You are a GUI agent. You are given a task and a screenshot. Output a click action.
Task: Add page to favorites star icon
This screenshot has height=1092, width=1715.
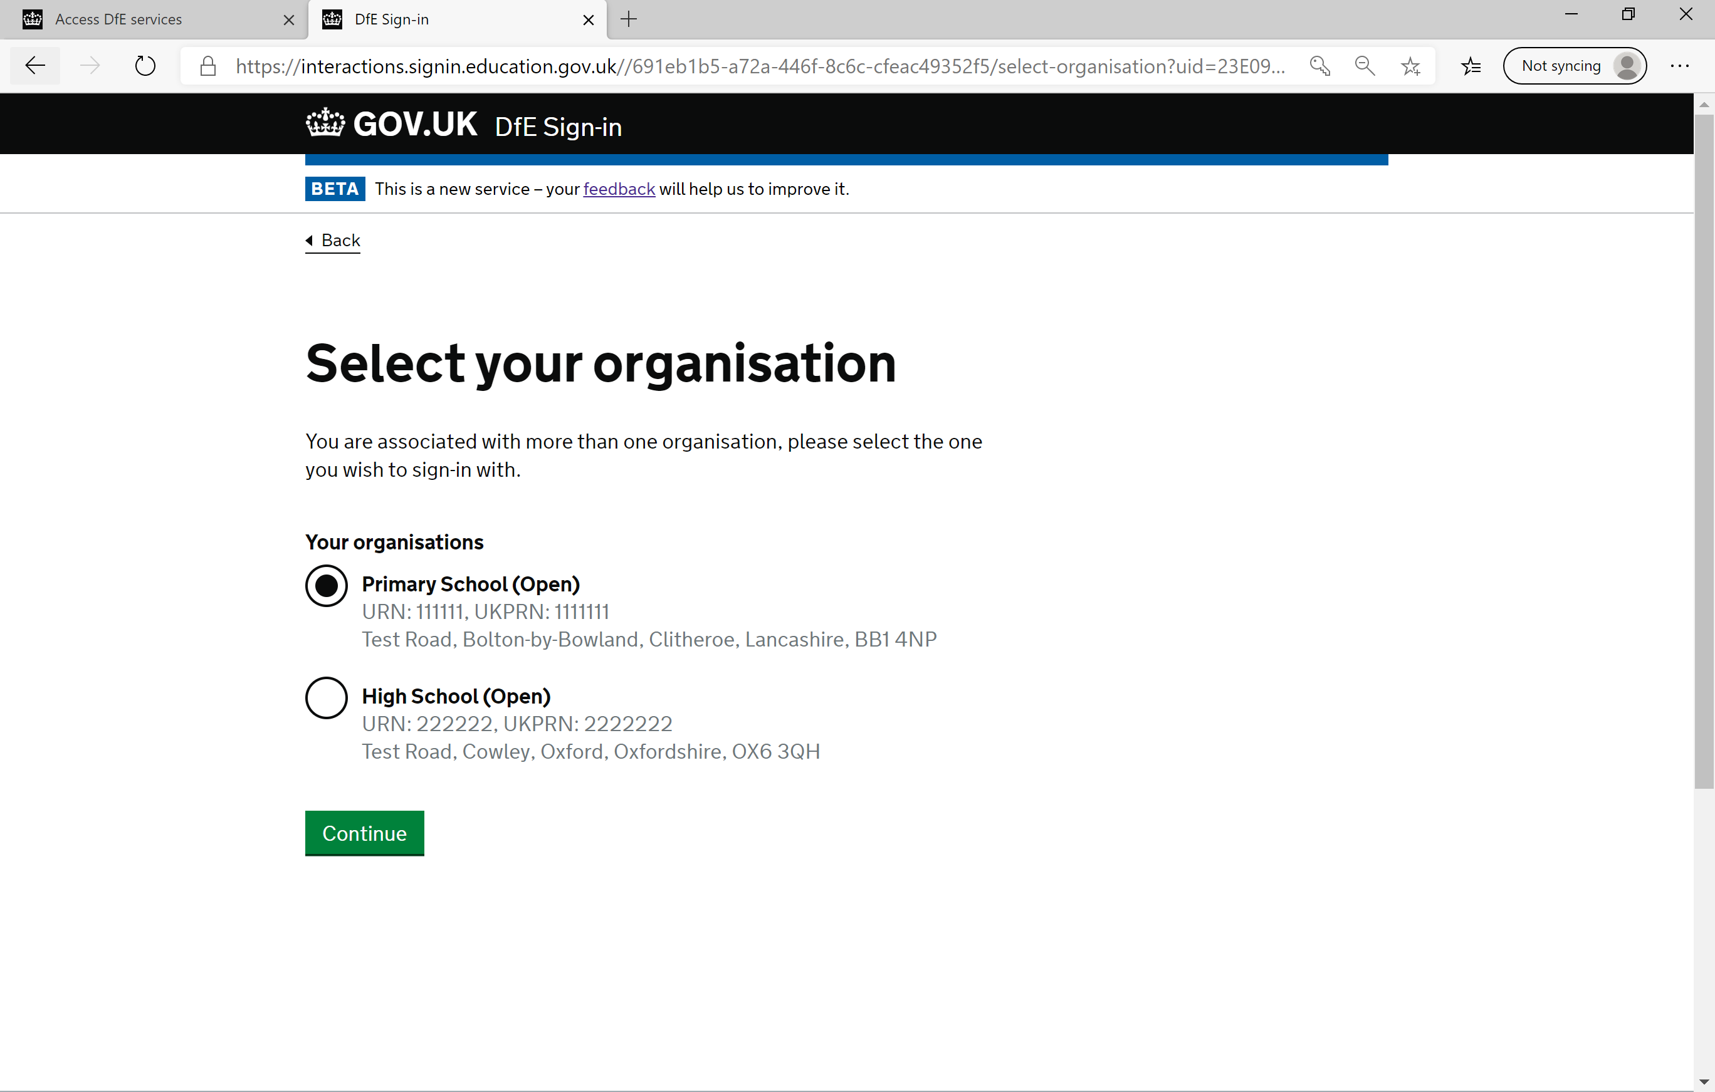tap(1410, 66)
